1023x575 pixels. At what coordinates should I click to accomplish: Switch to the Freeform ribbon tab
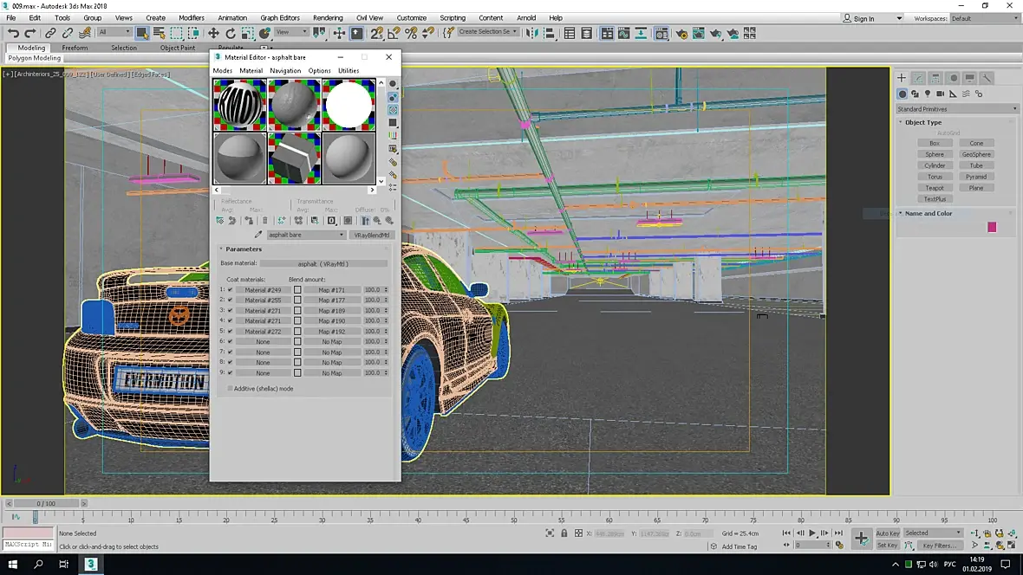pos(75,48)
